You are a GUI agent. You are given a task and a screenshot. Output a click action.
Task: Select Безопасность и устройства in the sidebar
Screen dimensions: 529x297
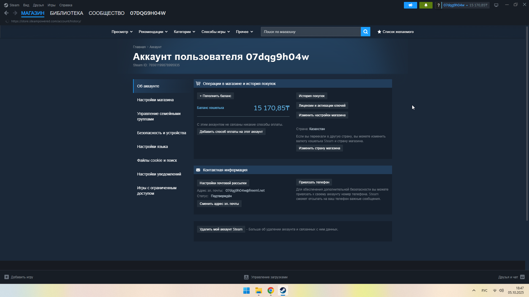[x=161, y=133]
